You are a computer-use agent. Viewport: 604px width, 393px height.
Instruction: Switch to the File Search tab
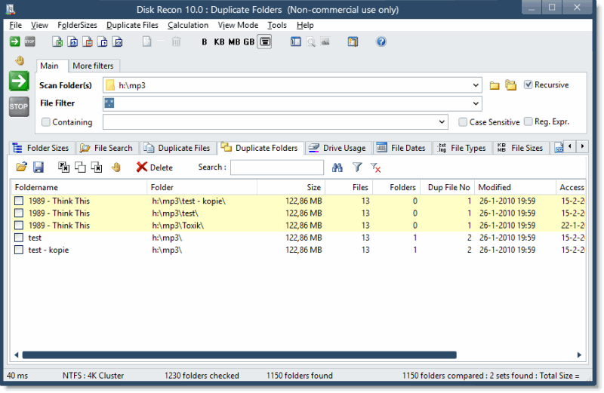[x=106, y=148]
